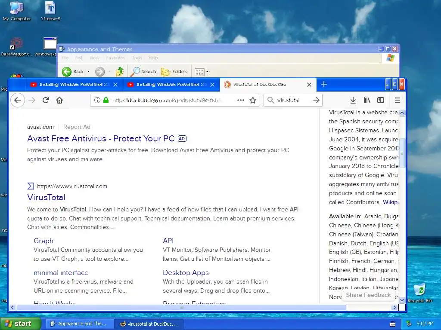
Task: Show site information icon in address bar
Action: (97, 100)
